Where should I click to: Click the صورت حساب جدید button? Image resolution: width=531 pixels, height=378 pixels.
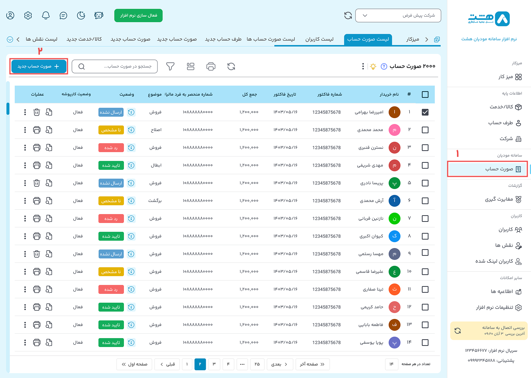[39, 66]
